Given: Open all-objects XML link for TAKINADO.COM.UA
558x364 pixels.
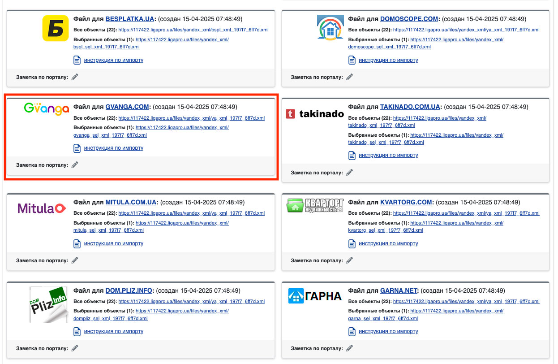Looking at the screenshot, I should tap(416, 122).
